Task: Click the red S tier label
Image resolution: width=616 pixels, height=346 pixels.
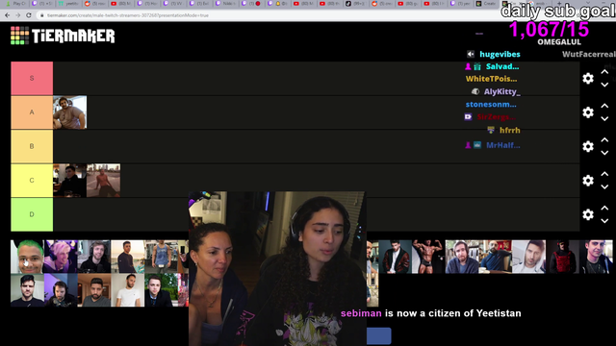Action: pos(32,78)
